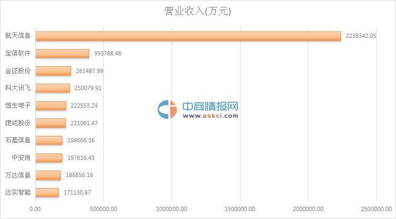Click axis tick label 0.00
The height and width of the screenshot is (219, 396).
coord(35,209)
